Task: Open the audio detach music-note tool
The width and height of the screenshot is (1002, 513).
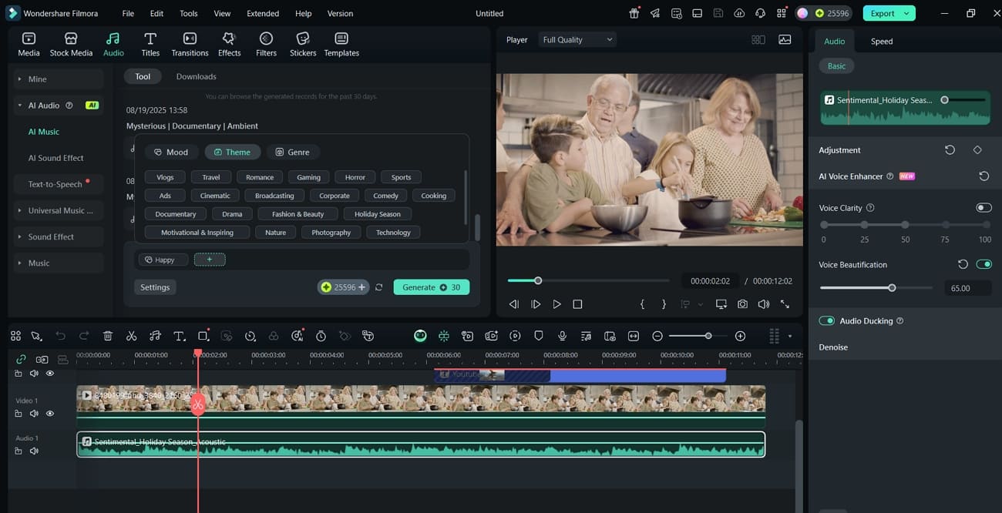Action: point(155,336)
